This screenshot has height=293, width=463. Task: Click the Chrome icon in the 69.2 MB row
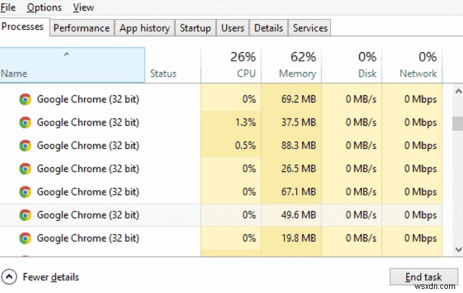coord(25,99)
